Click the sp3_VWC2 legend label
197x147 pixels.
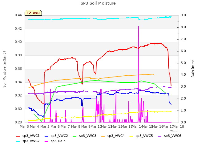[59, 136]
